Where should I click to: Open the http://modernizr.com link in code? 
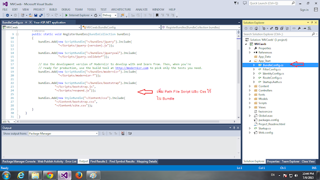click(x=131, y=68)
